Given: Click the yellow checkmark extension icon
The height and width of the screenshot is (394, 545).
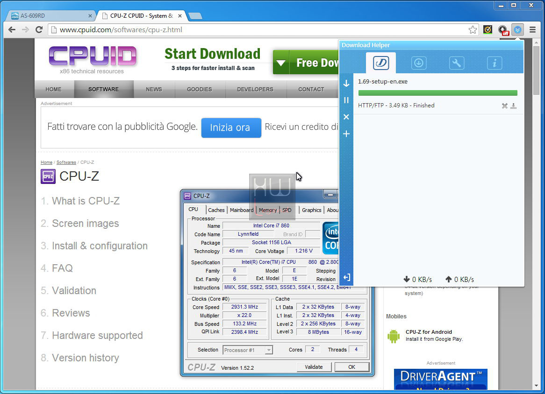Looking at the screenshot, I should click(x=488, y=29).
